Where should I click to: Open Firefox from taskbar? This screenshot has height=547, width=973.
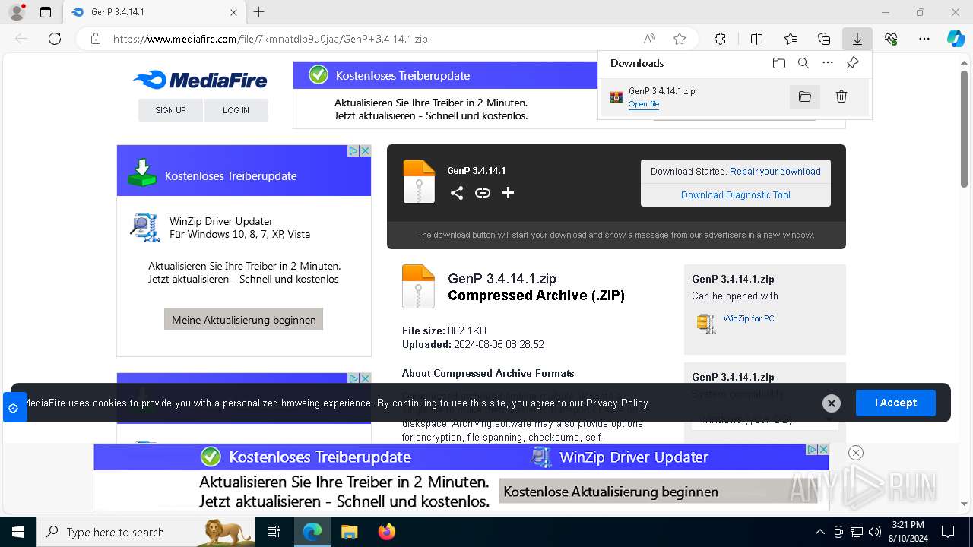[387, 532]
